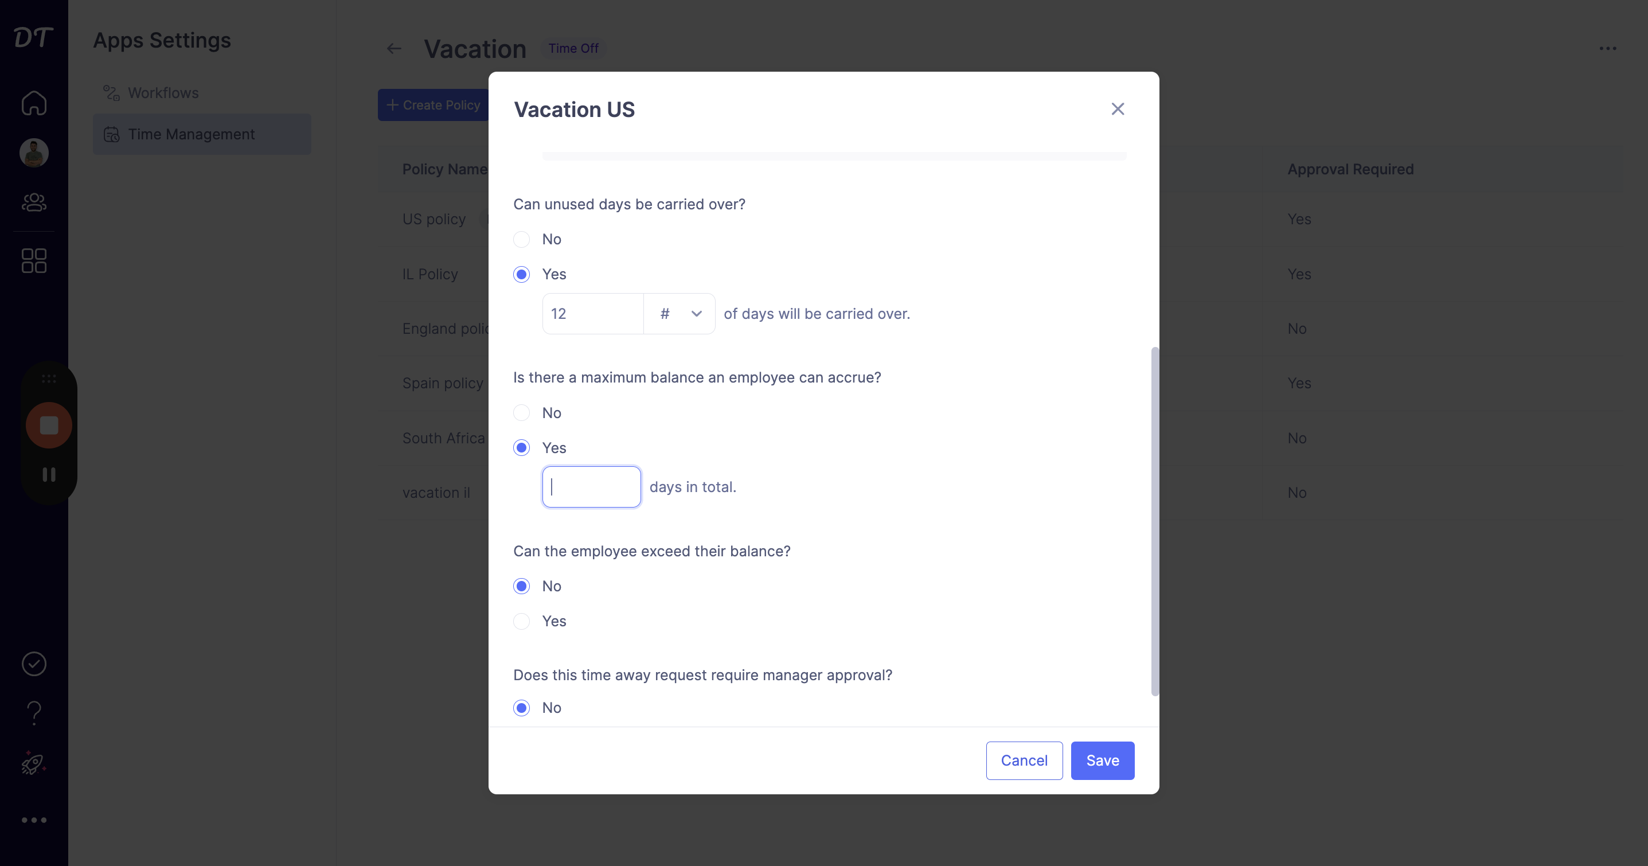Open the Home icon in sidebar
Viewport: 1648px width, 866px height.
pos(34,103)
